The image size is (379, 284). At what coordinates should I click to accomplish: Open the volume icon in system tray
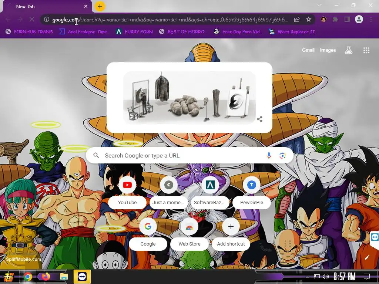326,277
